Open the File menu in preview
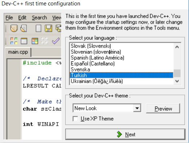The width and height of the screenshot is (189, 143). coord(9,18)
